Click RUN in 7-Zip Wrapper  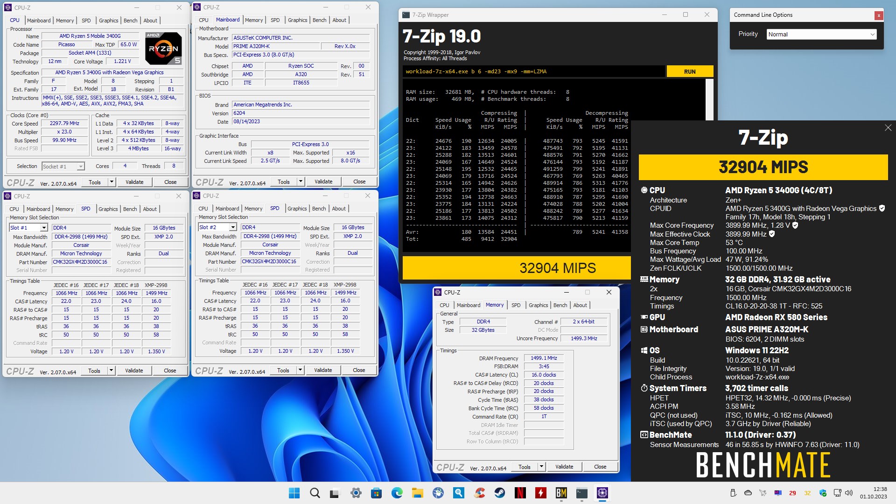pos(690,71)
